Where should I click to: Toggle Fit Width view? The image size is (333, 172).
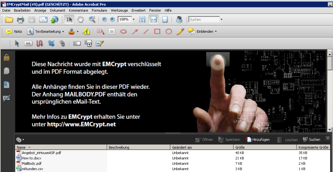pos(153,19)
